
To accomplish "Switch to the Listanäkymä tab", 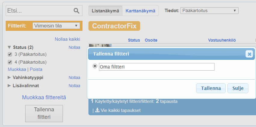I will 105,11.
